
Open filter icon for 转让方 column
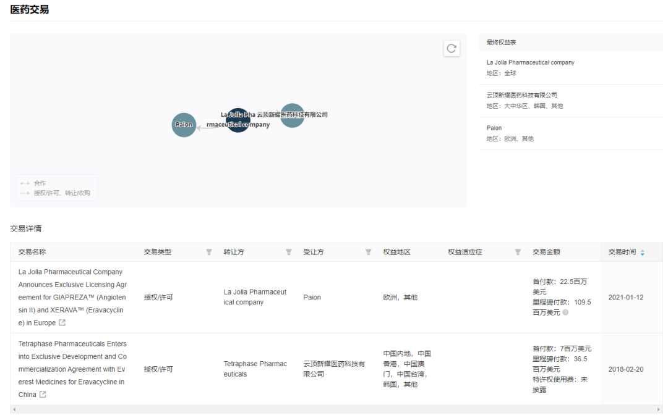(x=288, y=252)
